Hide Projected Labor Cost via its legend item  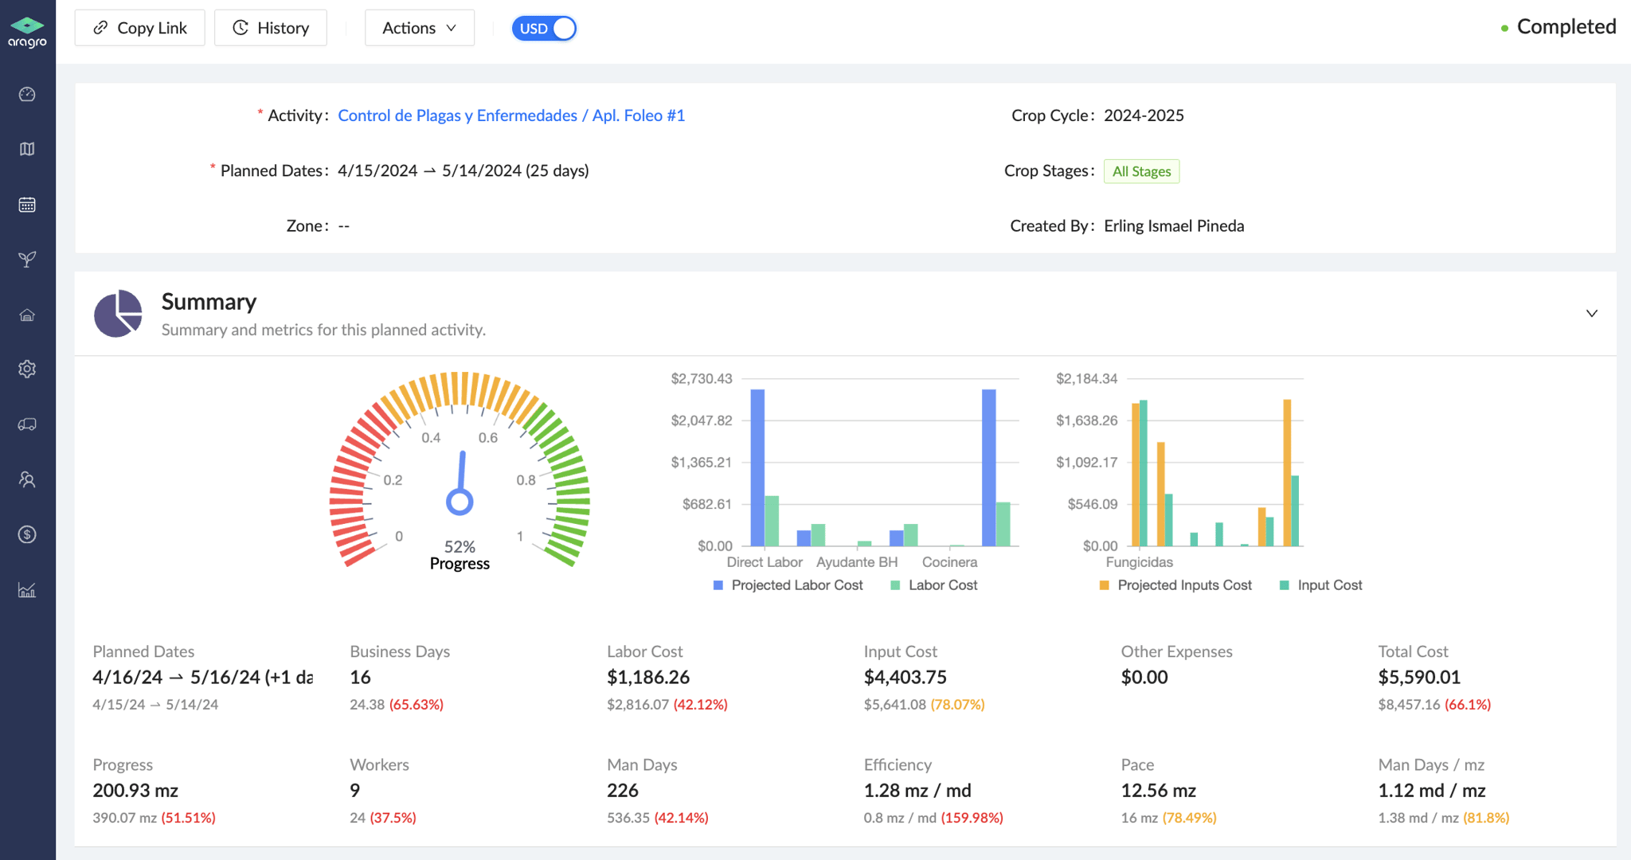[x=787, y=584]
